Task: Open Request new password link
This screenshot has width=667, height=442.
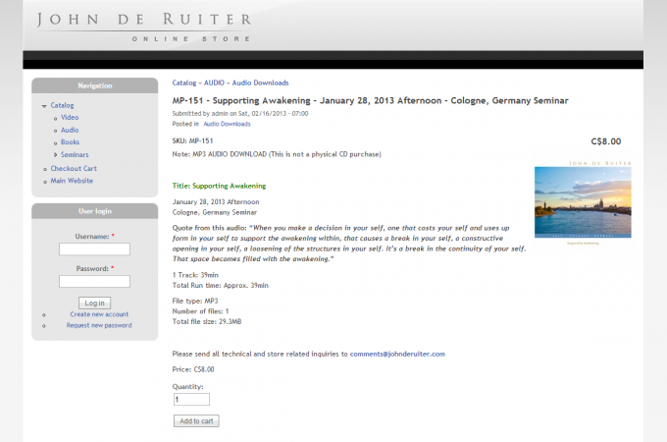Action: click(x=99, y=325)
